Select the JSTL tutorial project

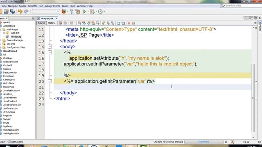coord(9,112)
